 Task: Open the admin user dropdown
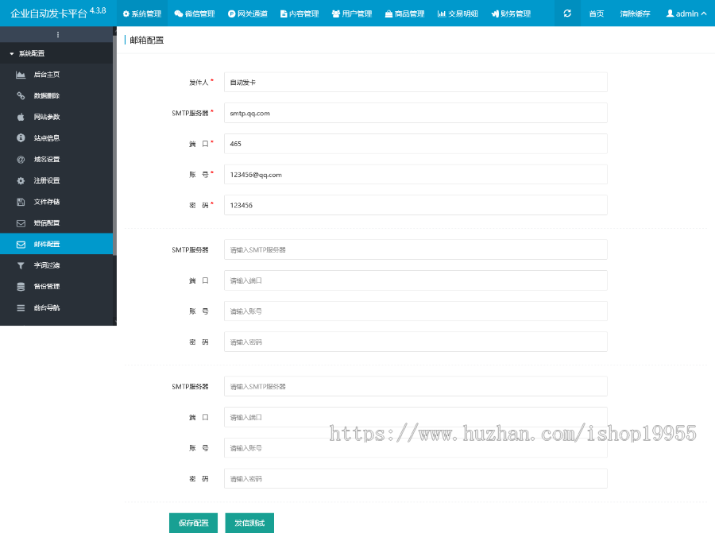click(686, 14)
